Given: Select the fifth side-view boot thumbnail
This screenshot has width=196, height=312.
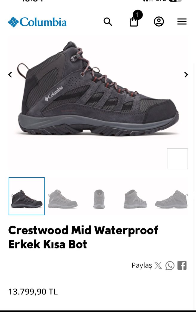Looking at the screenshot, I should [171, 199].
